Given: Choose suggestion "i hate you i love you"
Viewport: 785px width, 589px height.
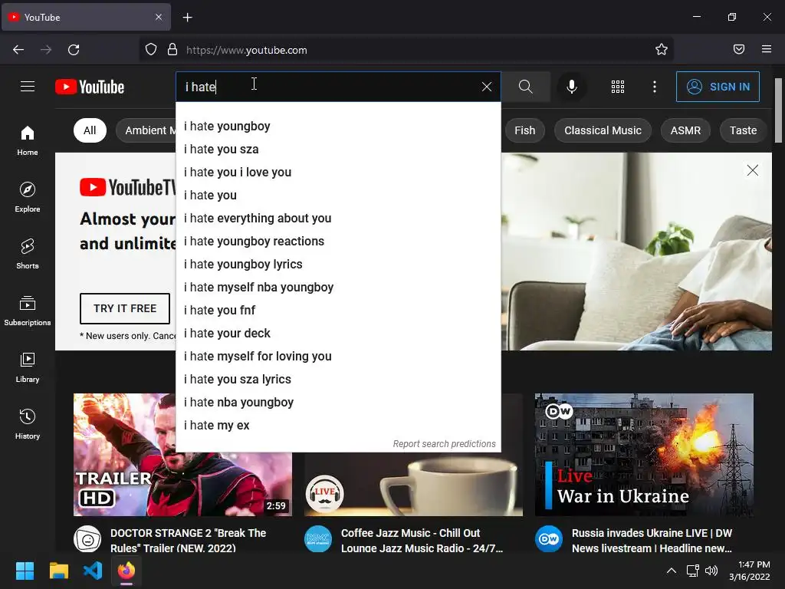Looking at the screenshot, I should tap(338, 173).
